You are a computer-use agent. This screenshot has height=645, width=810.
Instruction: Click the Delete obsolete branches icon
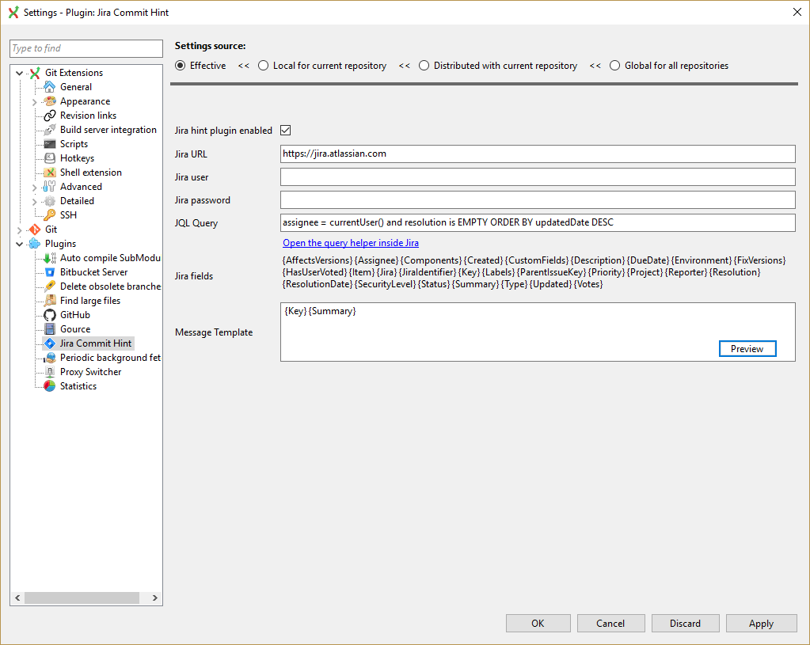pyautogui.click(x=50, y=286)
